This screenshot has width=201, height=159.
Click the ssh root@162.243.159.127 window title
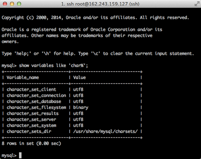[x=100, y=4]
